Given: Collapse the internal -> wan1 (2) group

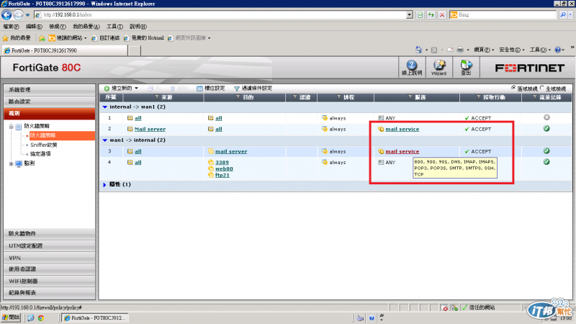Looking at the screenshot, I should click(x=105, y=107).
